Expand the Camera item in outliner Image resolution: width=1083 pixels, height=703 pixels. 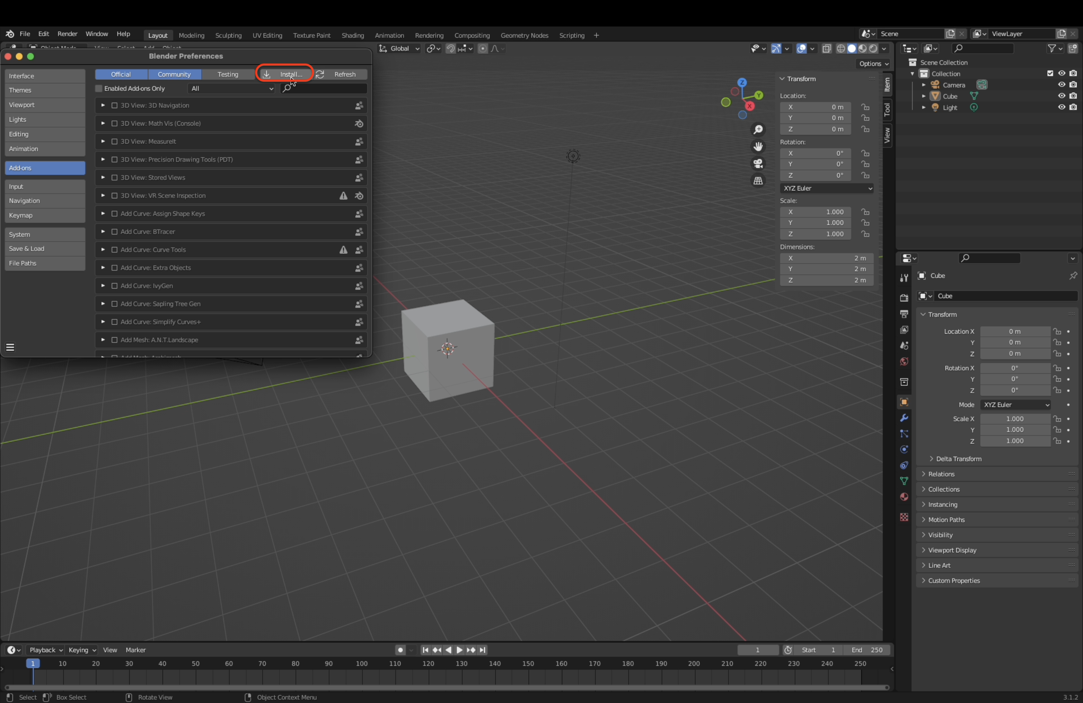(923, 85)
